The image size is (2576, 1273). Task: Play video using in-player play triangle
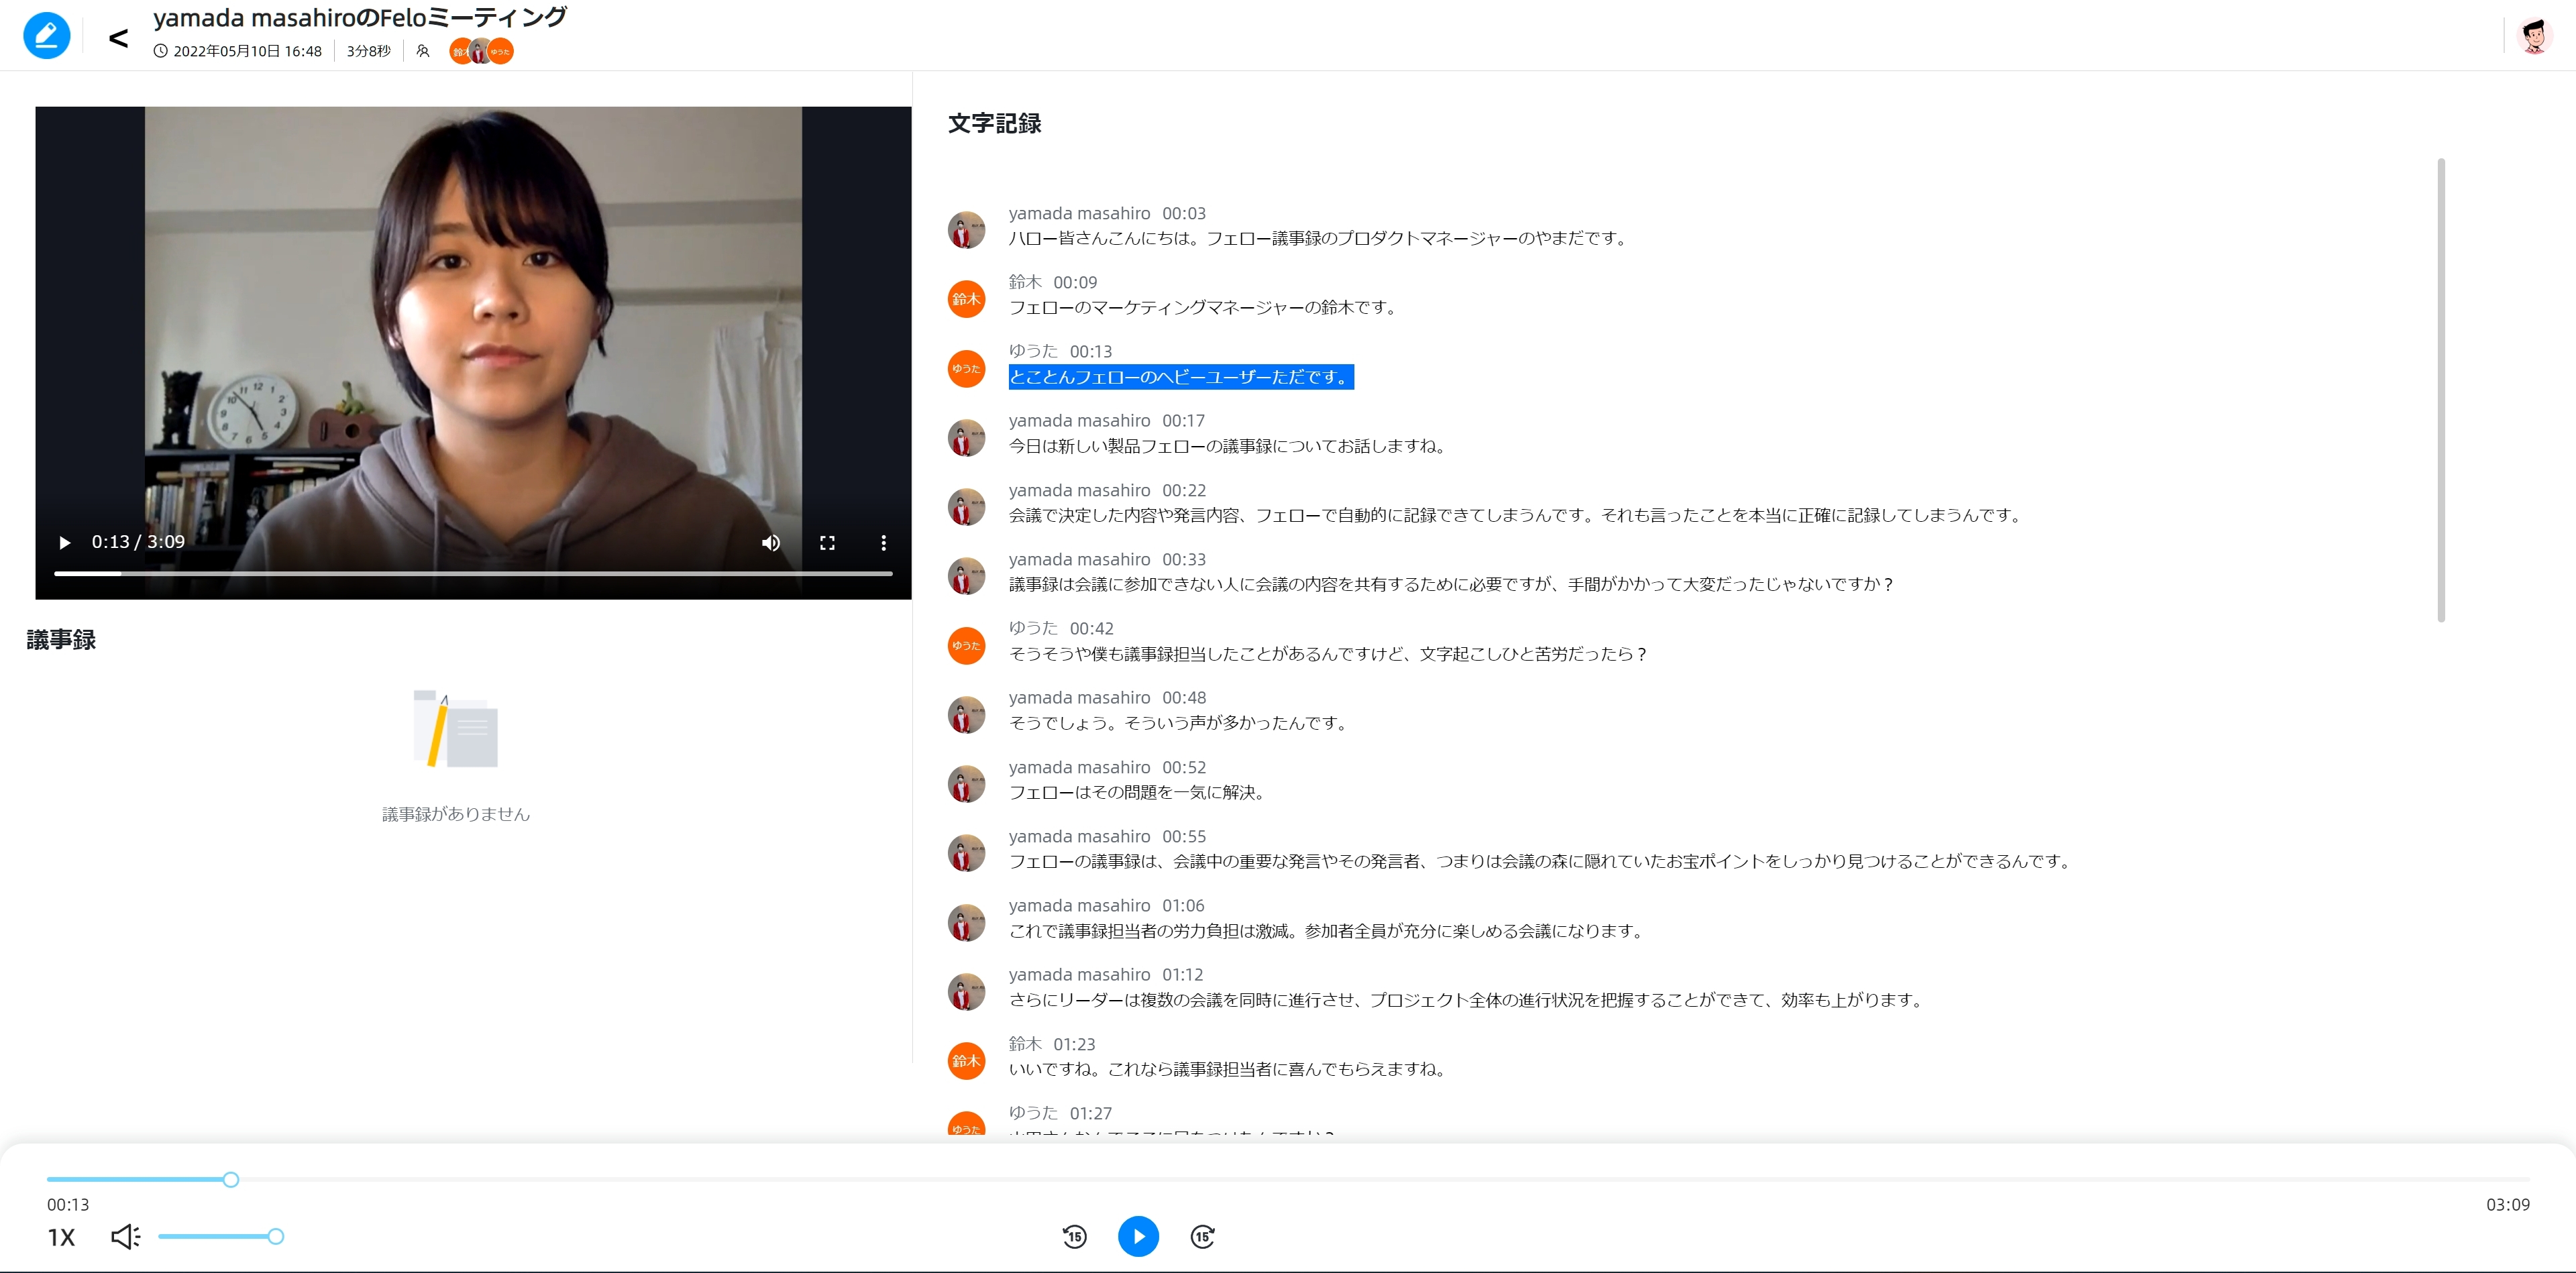pos(65,543)
